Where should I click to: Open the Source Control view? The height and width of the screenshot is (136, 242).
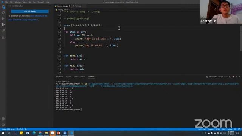(x=3, y=19)
